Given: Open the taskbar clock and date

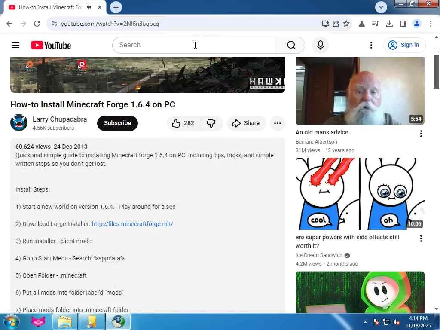Looking at the screenshot, I should pos(418,322).
